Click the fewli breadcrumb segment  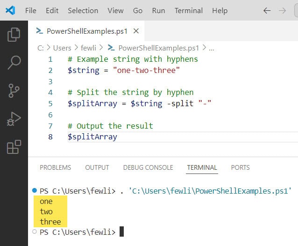pyautogui.click(x=88, y=48)
